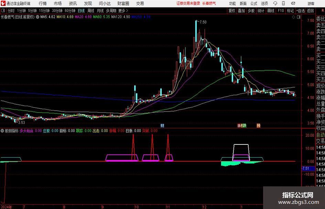Image resolution: width=325 pixels, height=209 pixels.
Task: Click the 标记 mark toolbar button
Action: 290,11
